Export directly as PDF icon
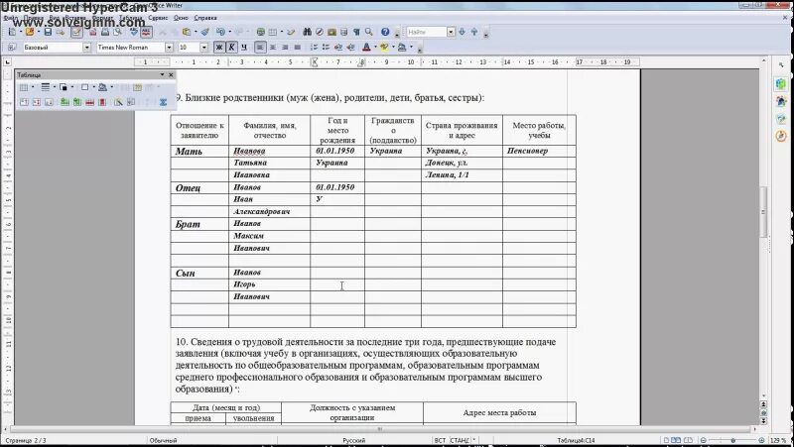Image resolution: width=794 pixels, height=447 pixels. (92, 32)
